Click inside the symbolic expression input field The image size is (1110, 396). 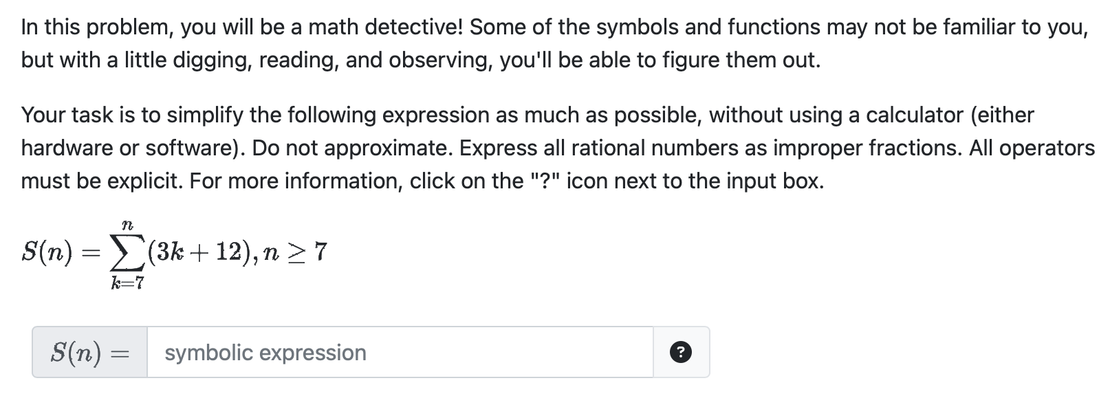(x=399, y=352)
